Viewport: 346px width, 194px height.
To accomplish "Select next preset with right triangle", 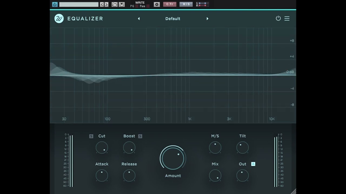I will [x=207, y=19].
